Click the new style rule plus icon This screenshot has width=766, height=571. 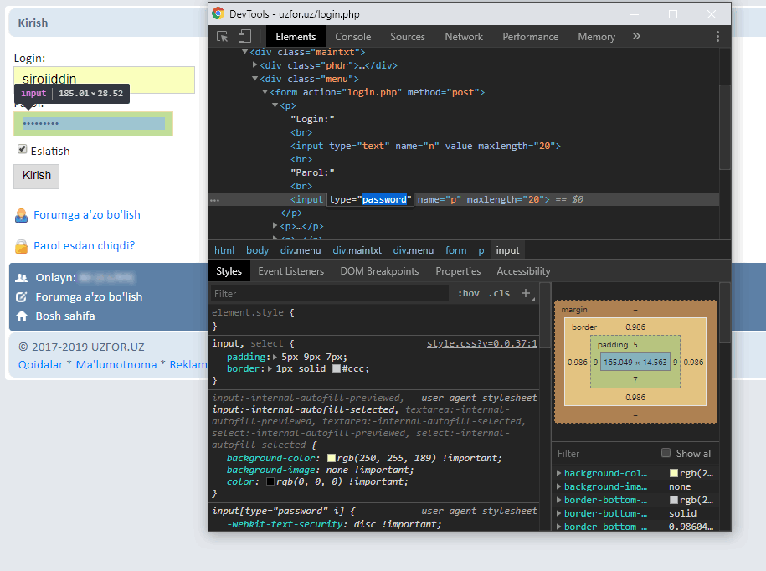[526, 293]
